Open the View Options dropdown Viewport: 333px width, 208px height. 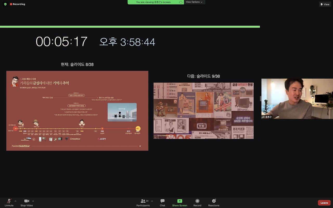coord(194,2)
